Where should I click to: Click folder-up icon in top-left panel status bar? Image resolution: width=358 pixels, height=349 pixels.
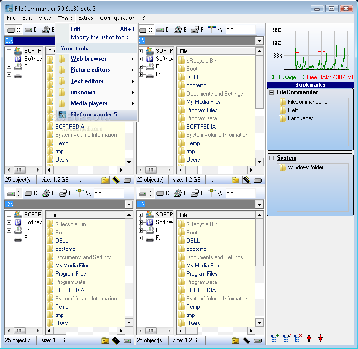[x=105, y=180]
